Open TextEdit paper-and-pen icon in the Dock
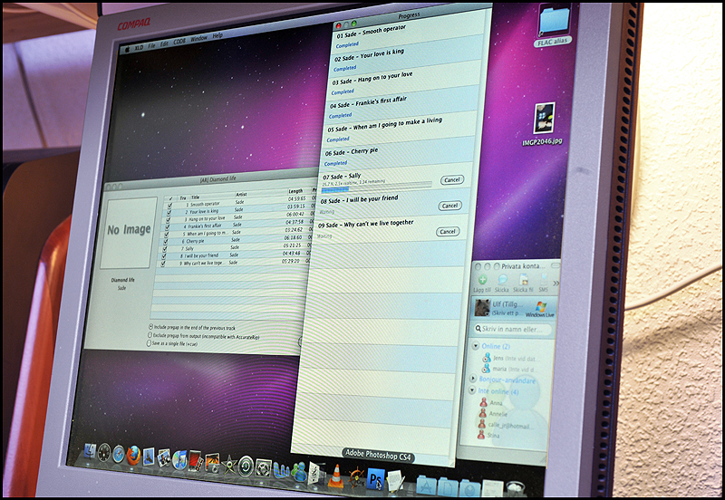This screenshot has width=725, height=500. click(395, 481)
